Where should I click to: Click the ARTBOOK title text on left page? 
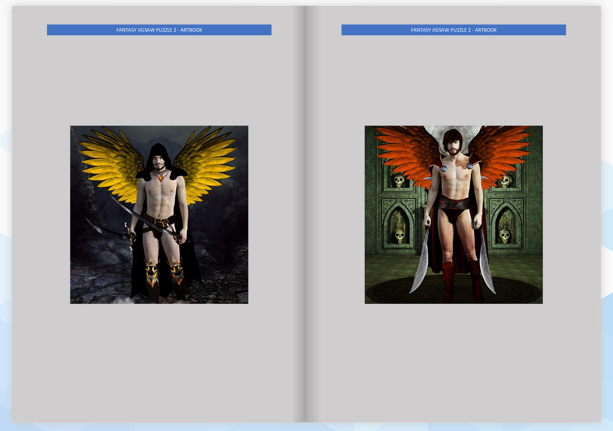pyautogui.click(x=159, y=30)
